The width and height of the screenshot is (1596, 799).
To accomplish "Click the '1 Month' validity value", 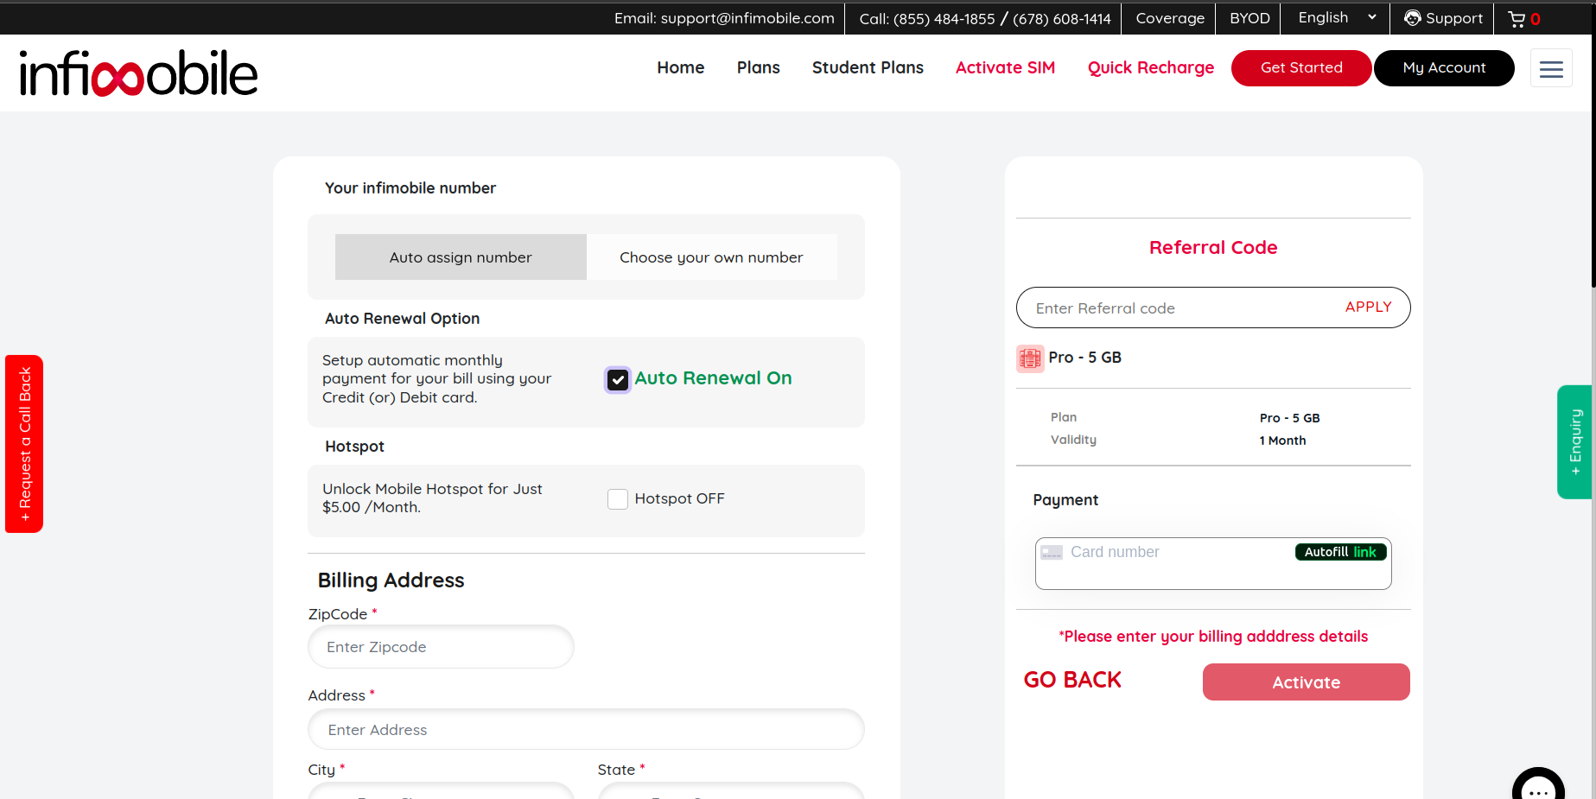I will pyautogui.click(x=1282, y=441).
